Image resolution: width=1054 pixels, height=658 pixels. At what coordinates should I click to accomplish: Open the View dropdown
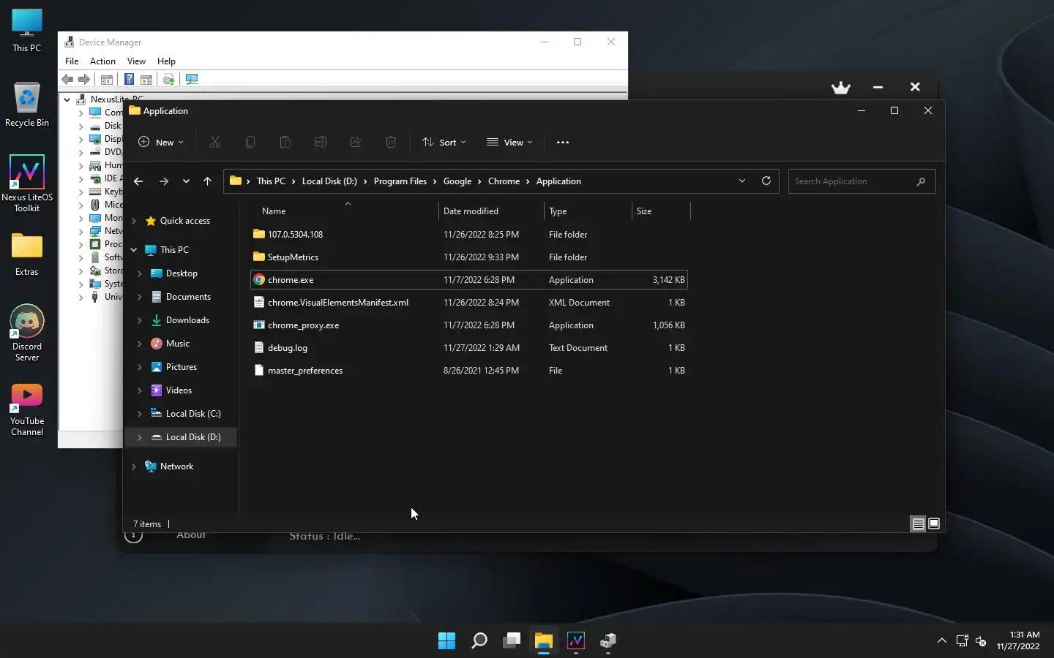(x=510, y=143)
